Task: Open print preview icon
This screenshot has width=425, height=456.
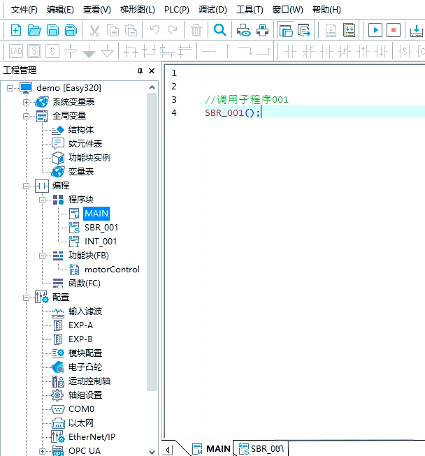Action: coord(244,30)
